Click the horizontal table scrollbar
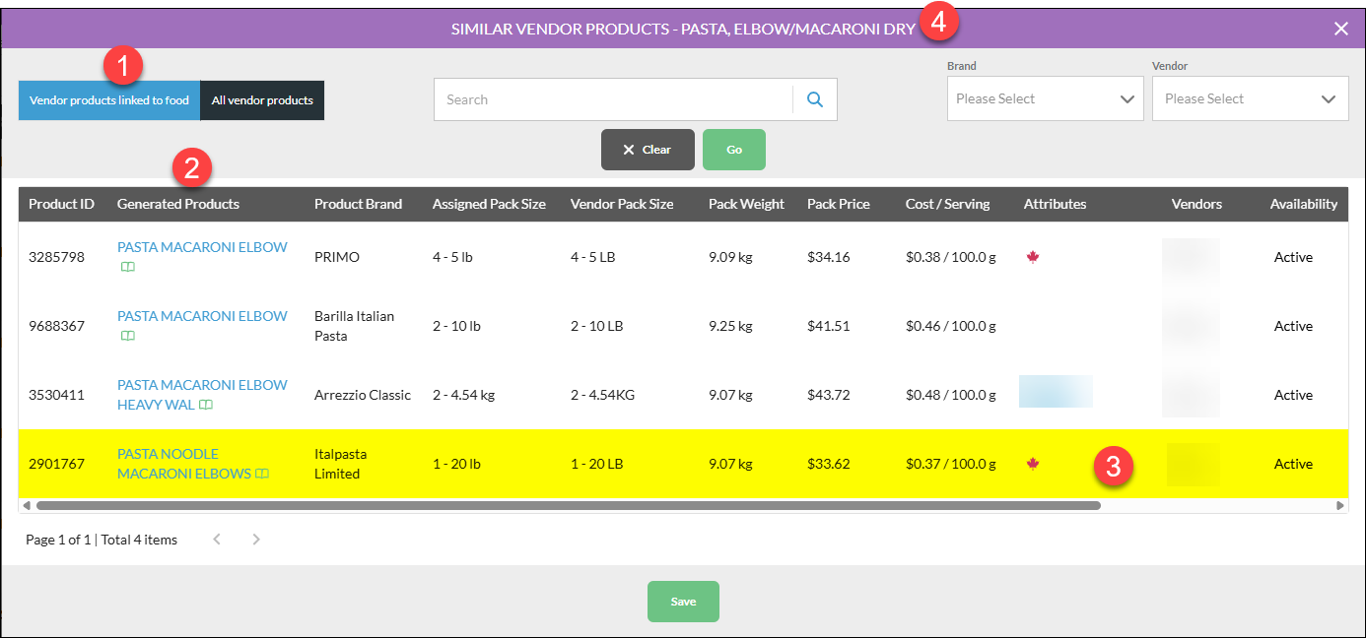The width and height of the screenshot is (1366, 638). point(568,505)
